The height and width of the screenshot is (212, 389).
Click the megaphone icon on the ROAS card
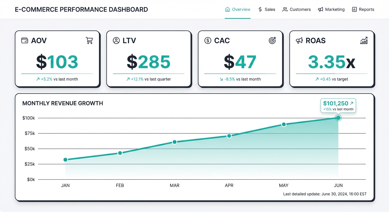299,40
